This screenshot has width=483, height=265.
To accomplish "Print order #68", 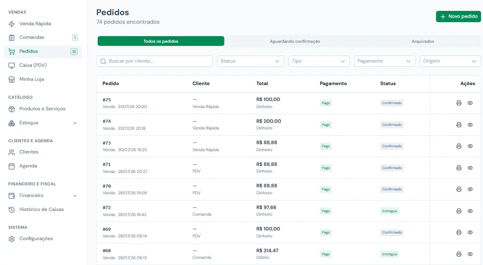I will click(459, 254).
